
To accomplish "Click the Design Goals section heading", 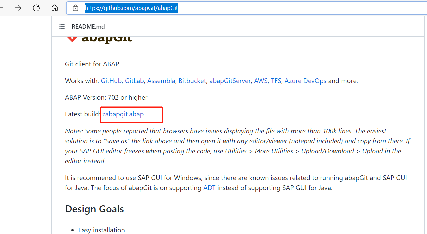I will click(x=94, y=209).
